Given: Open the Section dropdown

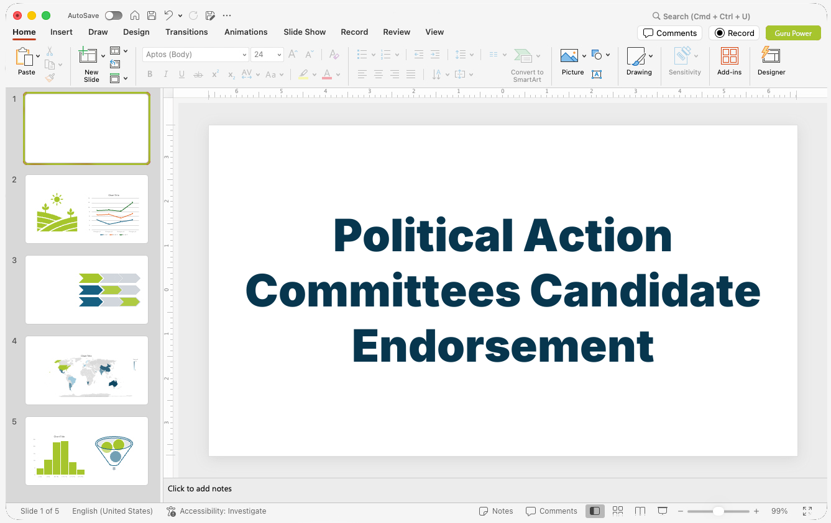Looking at the screenshot, I should pos(119,78).
